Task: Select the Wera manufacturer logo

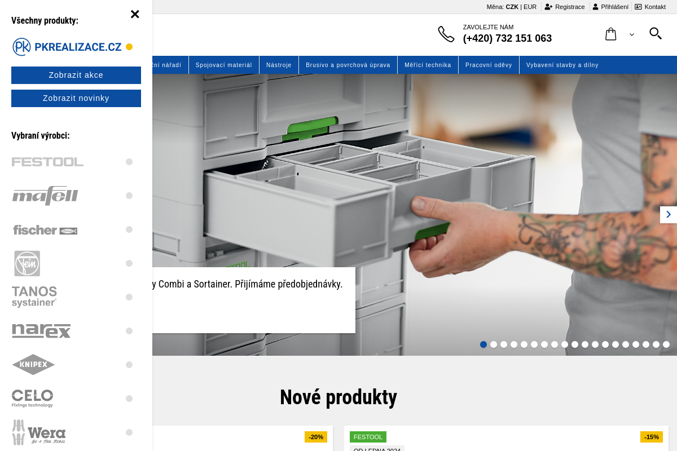Action: (39, 432)
